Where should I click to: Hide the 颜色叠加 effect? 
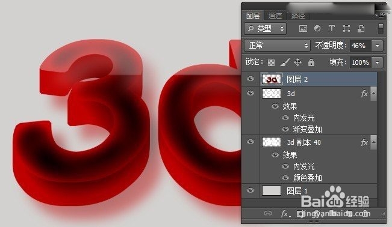coord(285,178)
